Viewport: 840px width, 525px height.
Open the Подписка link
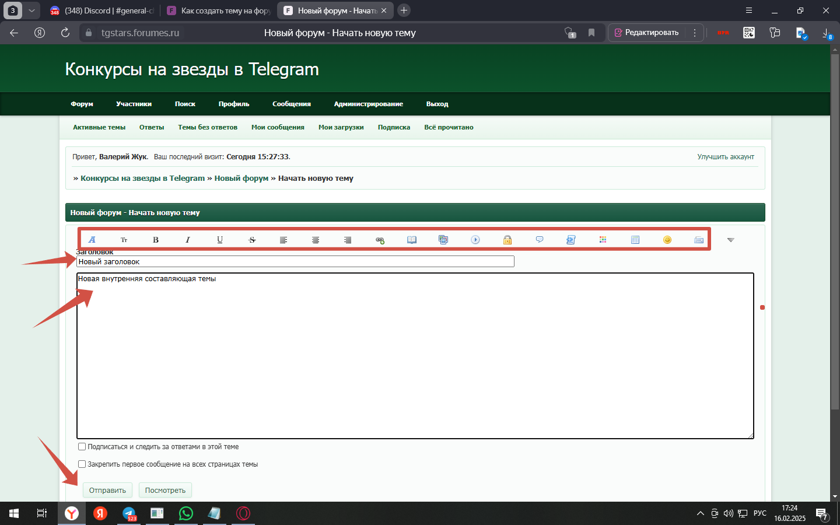pos(394,127)
